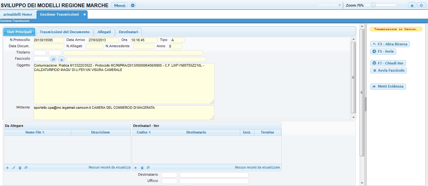Open the Allegati tab
The image size is (428, 186).
click(104, 32)
